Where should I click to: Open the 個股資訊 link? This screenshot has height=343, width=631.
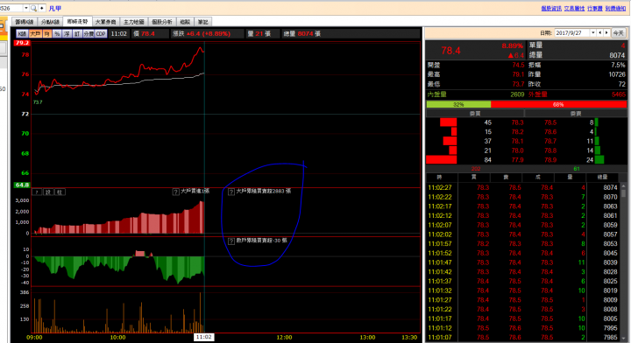click(x=551, y=9)
